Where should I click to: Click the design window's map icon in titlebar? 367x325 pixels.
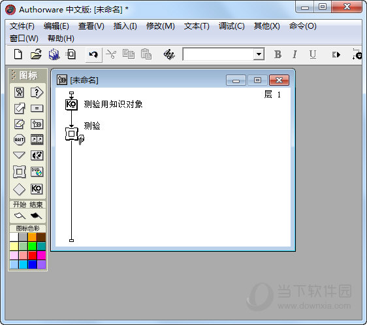(62, 80)
